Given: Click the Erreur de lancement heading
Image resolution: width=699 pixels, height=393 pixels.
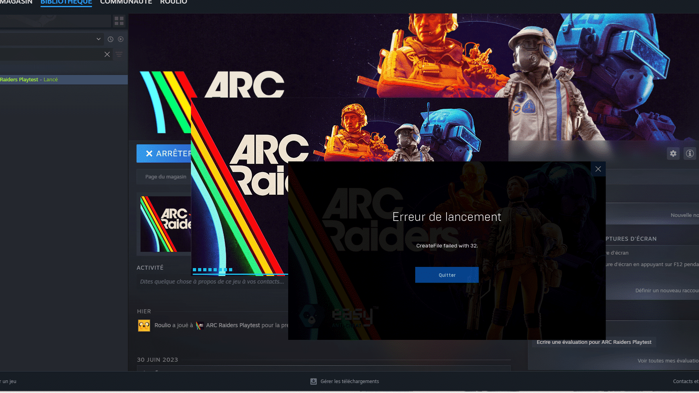Looking at the screenshot, I should (447, 217).
